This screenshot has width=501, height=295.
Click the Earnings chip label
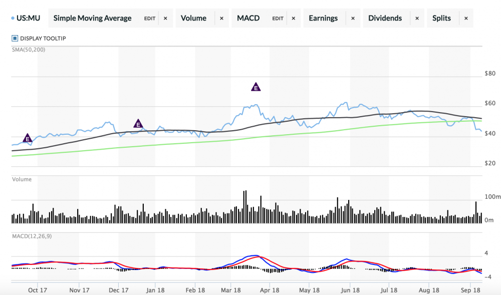click(x=323, y=19)
